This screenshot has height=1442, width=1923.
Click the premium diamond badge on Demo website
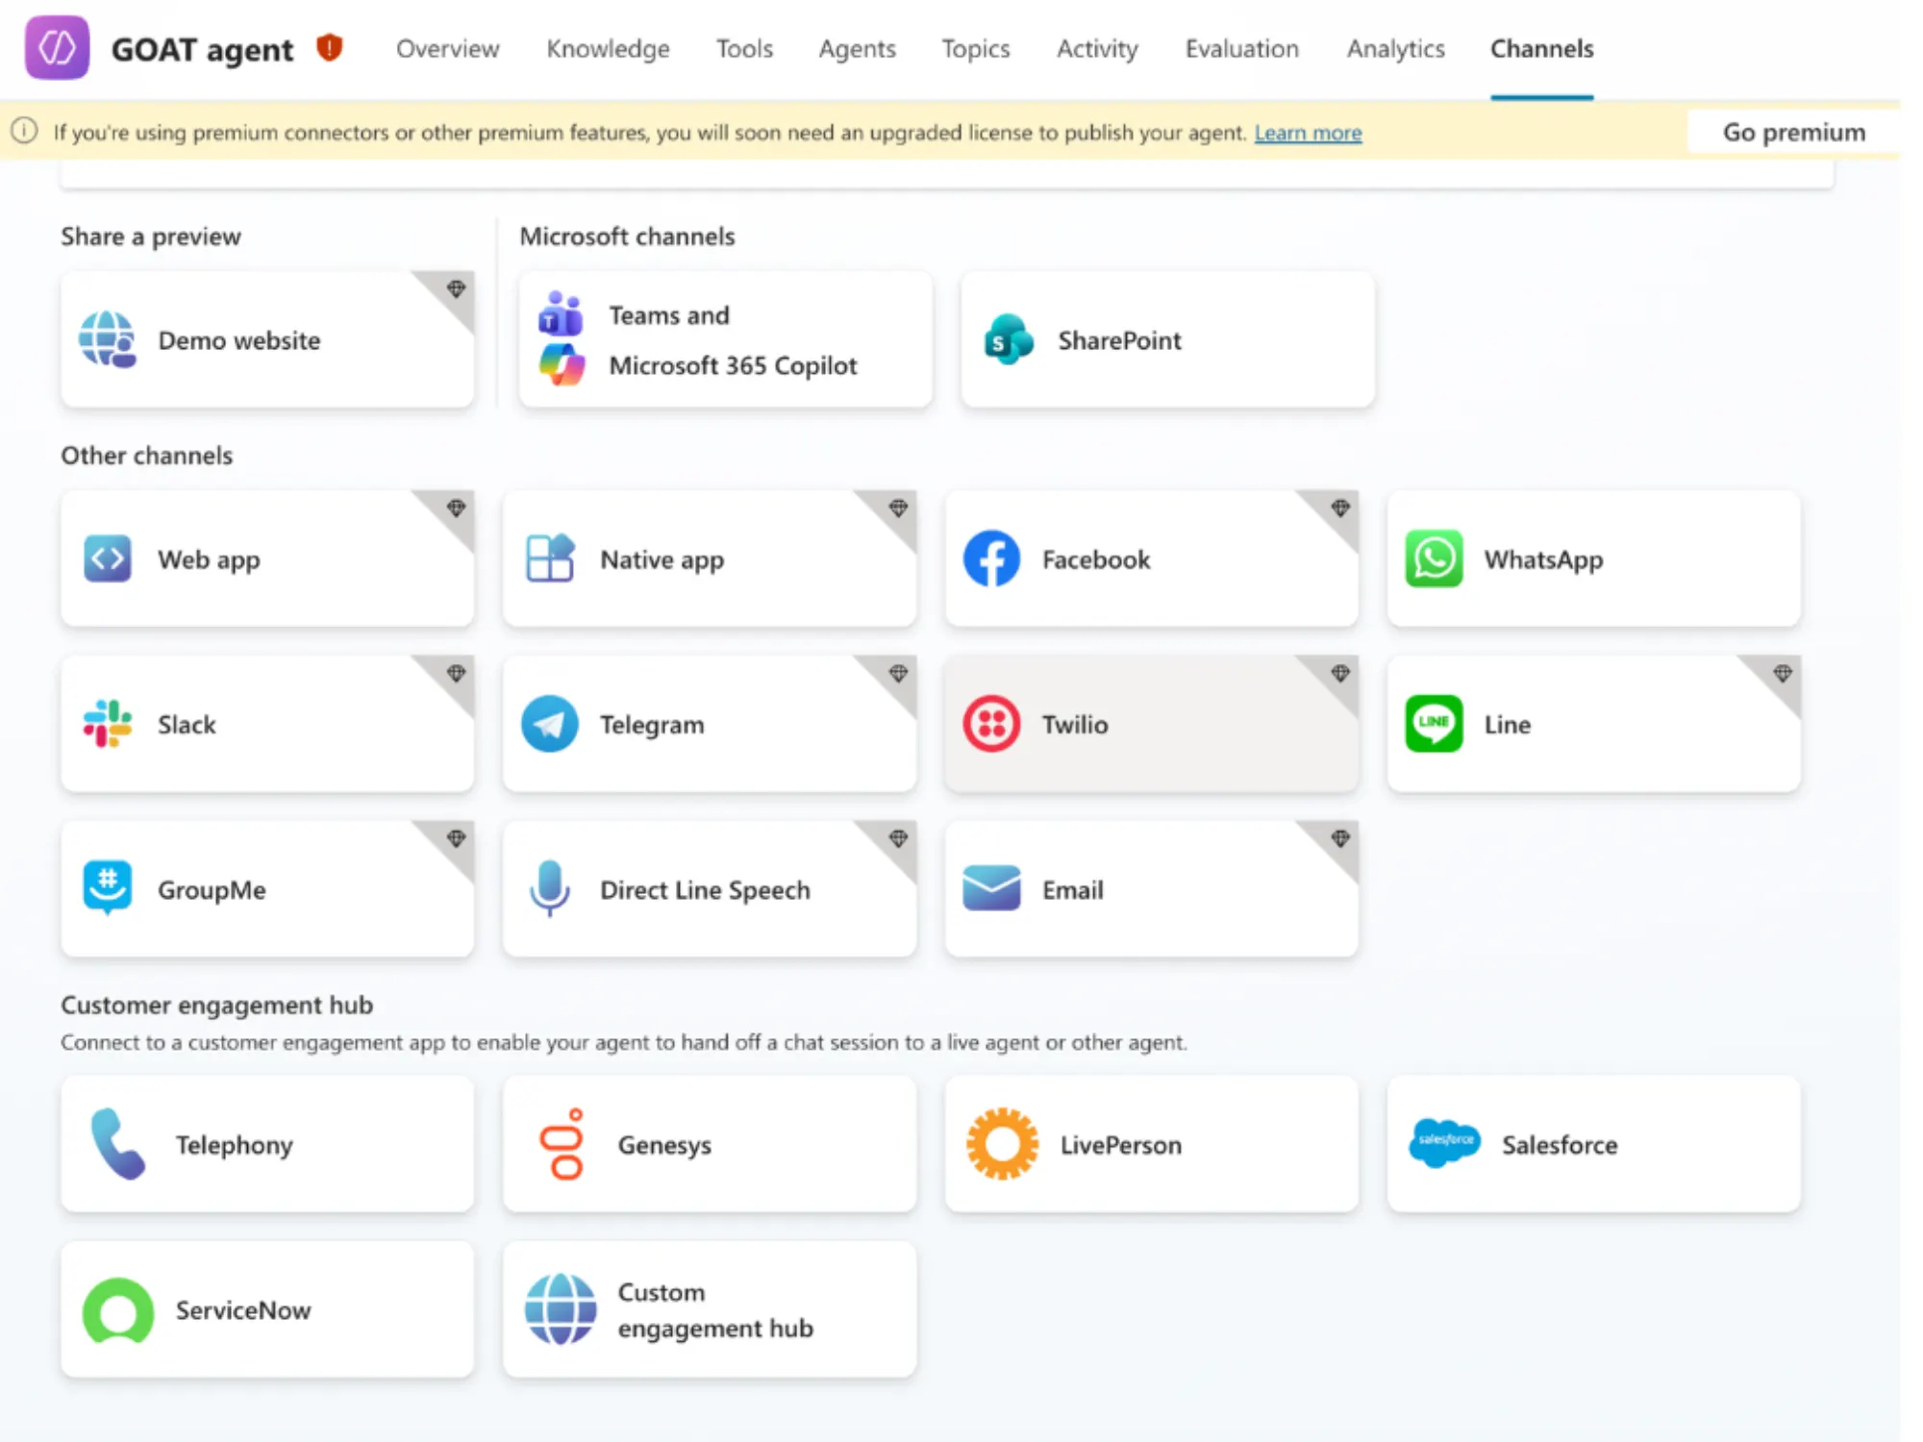tap(456, 288)
